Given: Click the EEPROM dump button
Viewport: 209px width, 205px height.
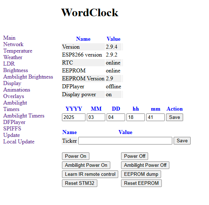Looking at the screenshot, I should tap(141, 174).
